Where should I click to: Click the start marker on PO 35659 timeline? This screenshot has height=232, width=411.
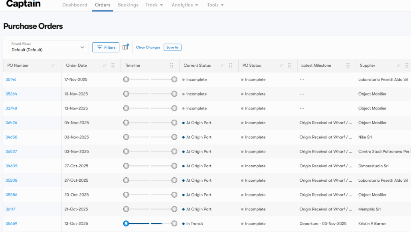[x=126, y=224]
